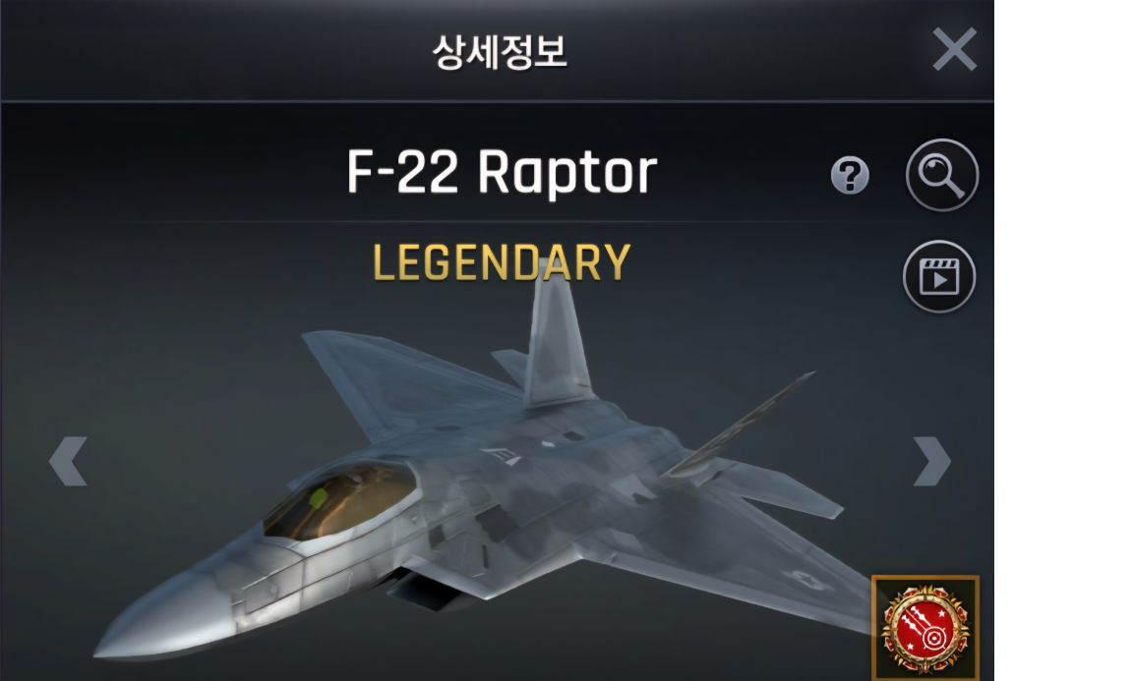Tap the F-22 cockpit canopy
This screenshot has height=681, width=1133.
click(x=339, y=502)
